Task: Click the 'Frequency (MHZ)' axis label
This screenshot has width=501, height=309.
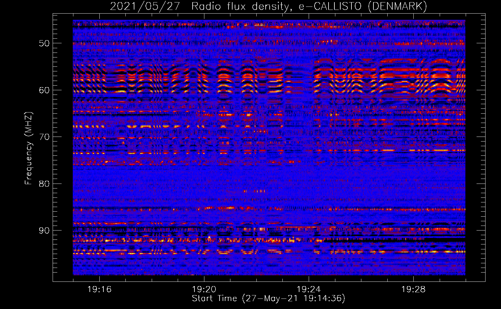Action: pos(28,148)
